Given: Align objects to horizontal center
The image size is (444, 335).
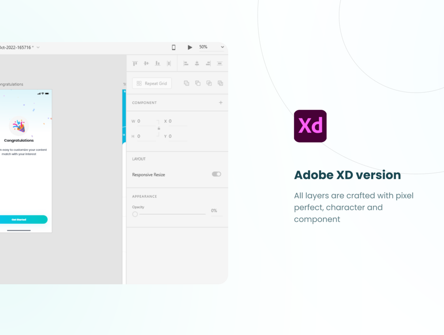Looking at the screenshot, I should 197,64.
